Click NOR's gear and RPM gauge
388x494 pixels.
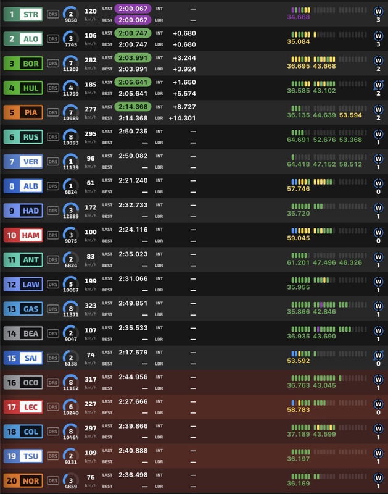point(70,480)
